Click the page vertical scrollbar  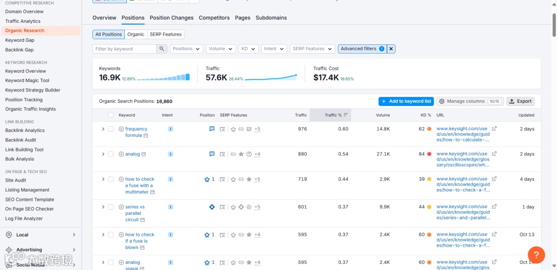(554, 25)
